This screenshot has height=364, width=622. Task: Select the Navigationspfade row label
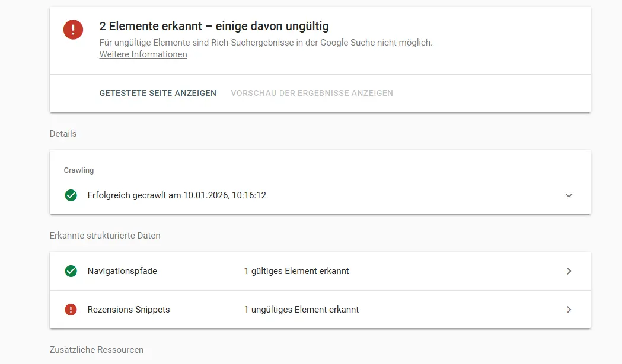pos(122,271)
